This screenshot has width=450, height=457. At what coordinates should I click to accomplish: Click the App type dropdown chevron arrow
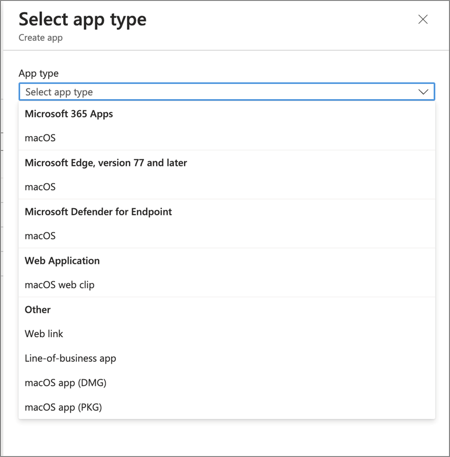[423, 92]
